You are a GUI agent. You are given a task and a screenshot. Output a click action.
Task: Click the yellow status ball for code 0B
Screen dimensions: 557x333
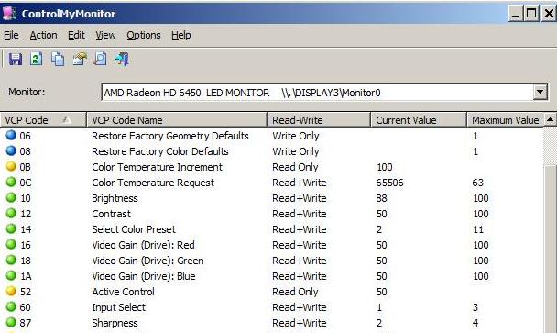click(11, 166)
